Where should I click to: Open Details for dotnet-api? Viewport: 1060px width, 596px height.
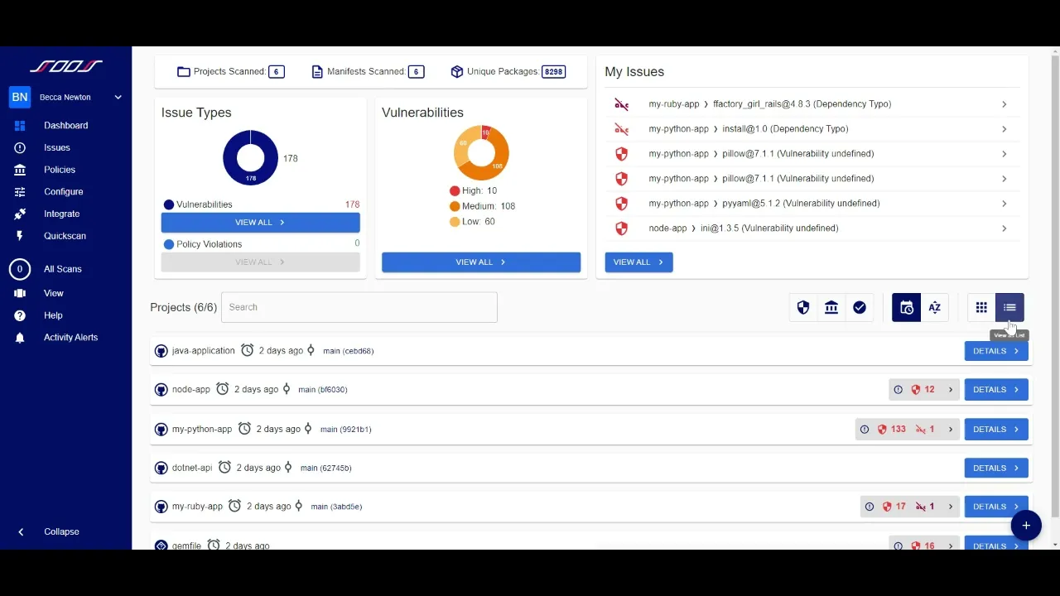click(x=996, y=469)
